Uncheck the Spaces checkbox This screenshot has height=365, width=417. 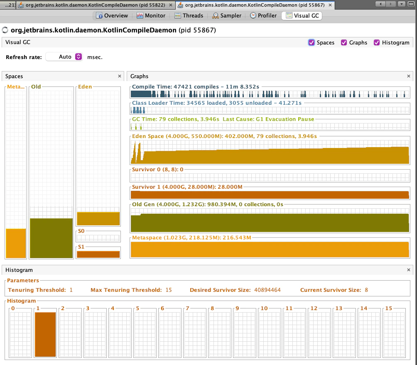pyautogui.click(x=312, y=42)
